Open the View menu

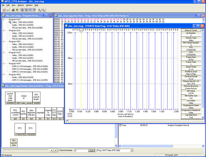tap(13, 5)
